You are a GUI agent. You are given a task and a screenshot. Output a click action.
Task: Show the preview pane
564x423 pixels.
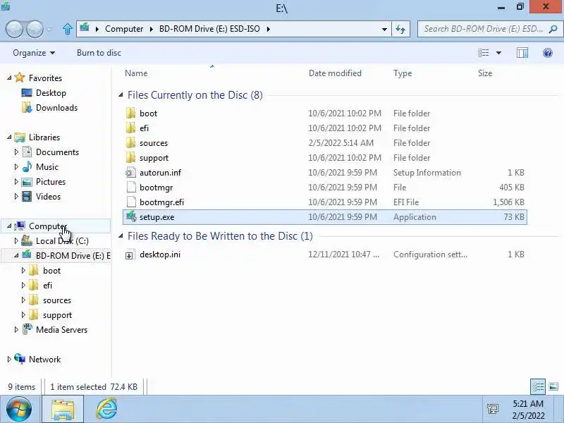pos(522,53)
